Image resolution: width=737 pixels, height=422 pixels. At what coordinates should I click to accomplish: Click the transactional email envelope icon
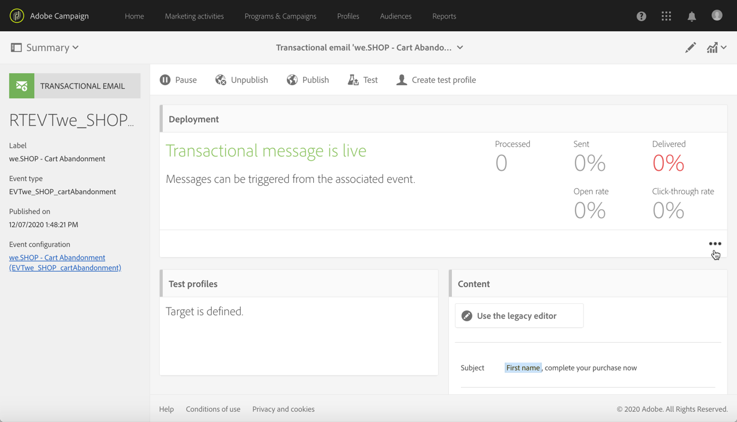tap(22, 86)
